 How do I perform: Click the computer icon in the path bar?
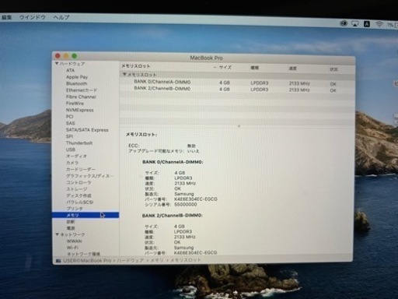pos(58,260)
